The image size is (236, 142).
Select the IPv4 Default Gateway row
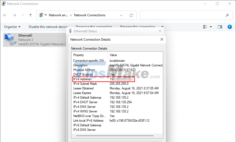tap(117, 98)
